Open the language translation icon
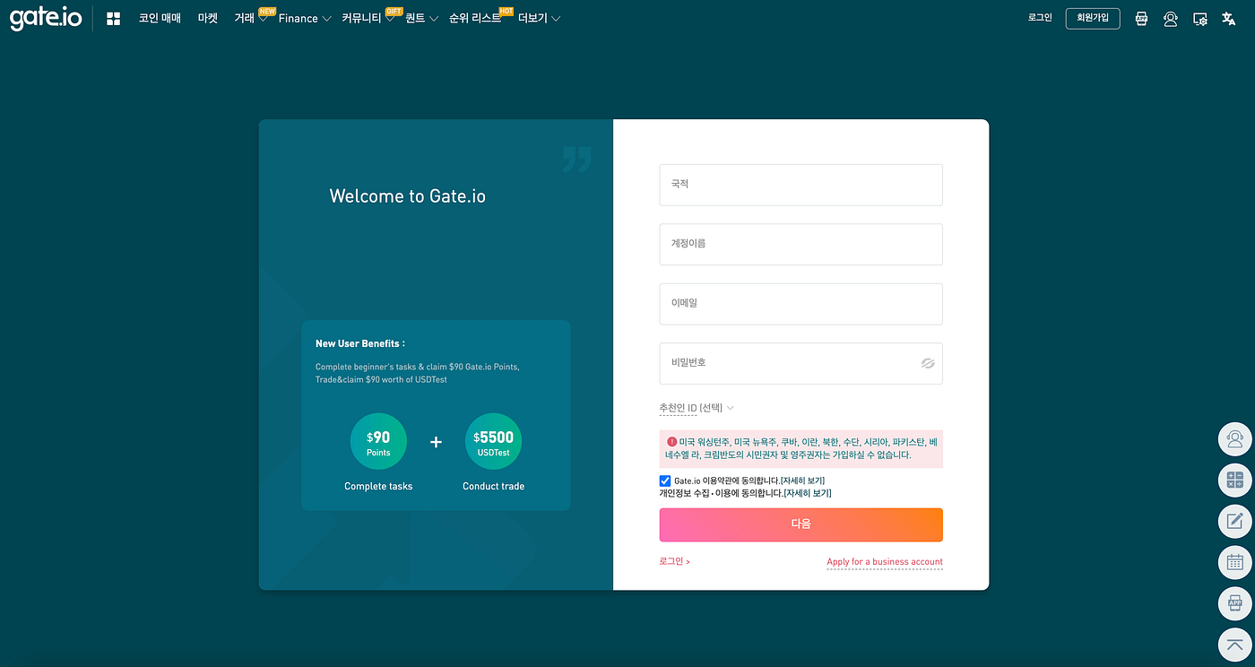The image size is (1255, 667). pyautogui.click(x=1229, y=19)
